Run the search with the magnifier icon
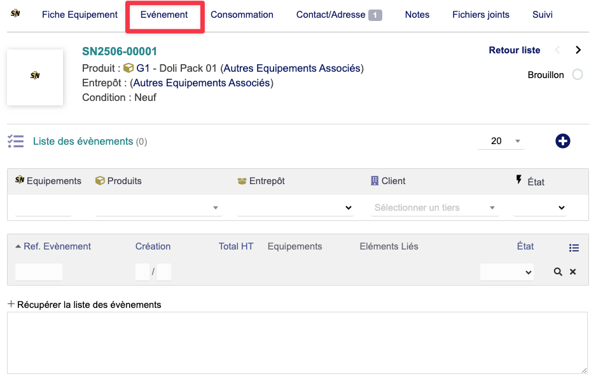This screenshot has width=596, height=386. (x=558, y=272)
